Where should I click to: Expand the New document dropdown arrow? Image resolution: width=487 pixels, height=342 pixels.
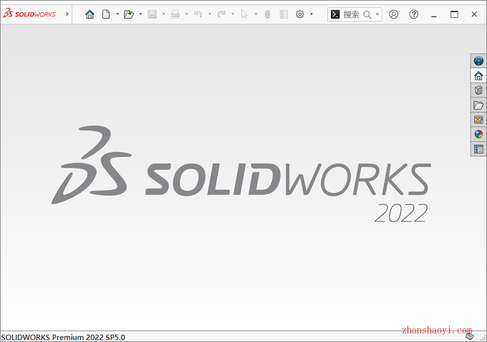117,14
